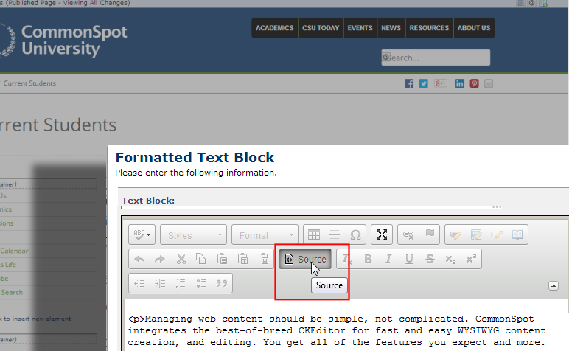Insert a special character with the omega icon
Image resolution: width=569 pixels, height=351 pixels.
(355, 234)
